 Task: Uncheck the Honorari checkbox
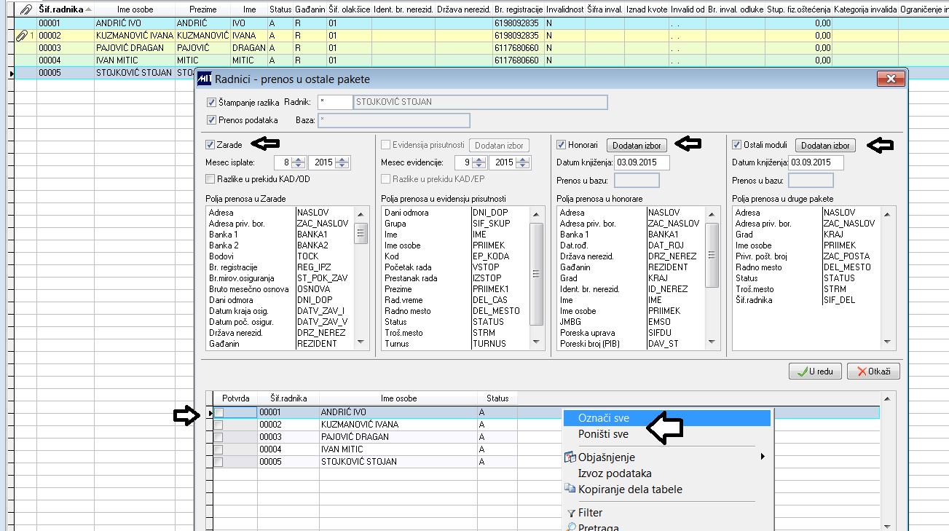coord(562,145)
